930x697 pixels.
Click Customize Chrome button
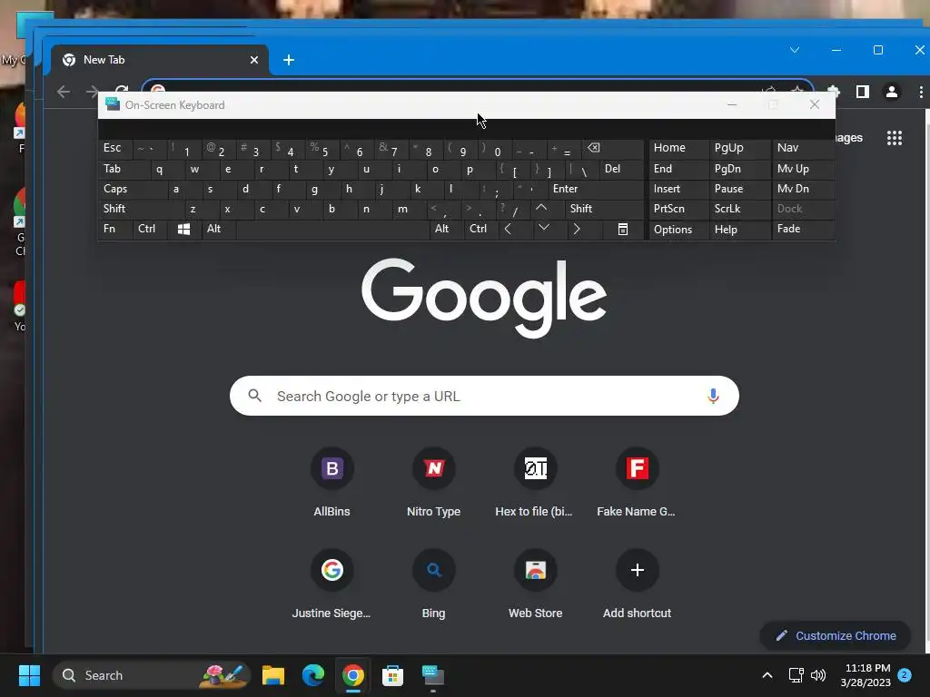(836, 636)
